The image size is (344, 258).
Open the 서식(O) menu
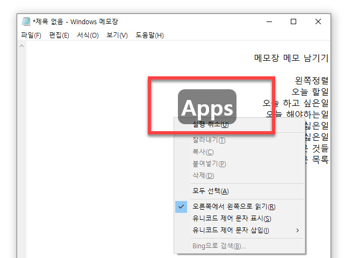coord(88,35)
